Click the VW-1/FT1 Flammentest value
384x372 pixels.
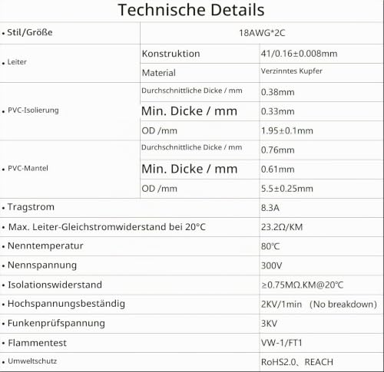[x=282, y=343]
